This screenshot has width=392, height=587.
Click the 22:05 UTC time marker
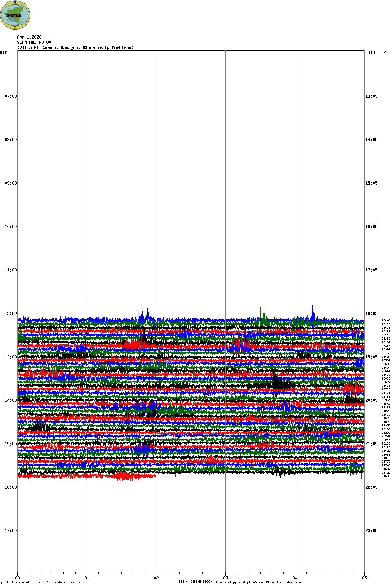pyautogui.click(x=371, y=487)
